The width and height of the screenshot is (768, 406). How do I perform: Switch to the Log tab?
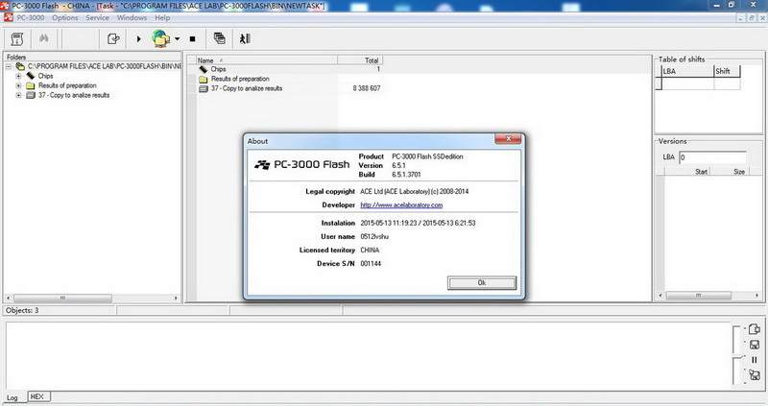pyautogui.click(x=12, y=397)
